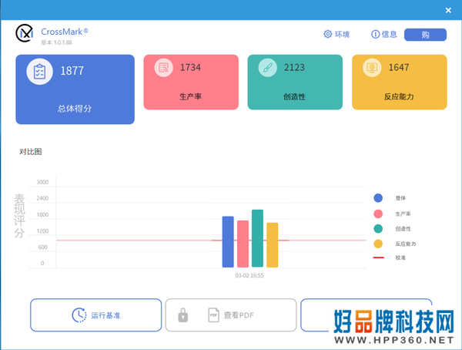Click the 表现评分 axis title
The image size is (462, 350).
(19, 216)
